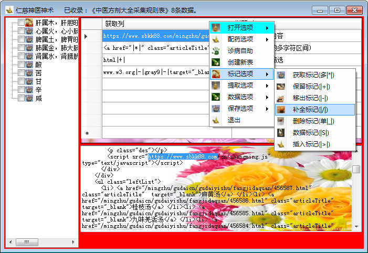368x253 pixels.
Task: Click the 获取标记(多|*|) icon
Action: (x=281, y=75)
